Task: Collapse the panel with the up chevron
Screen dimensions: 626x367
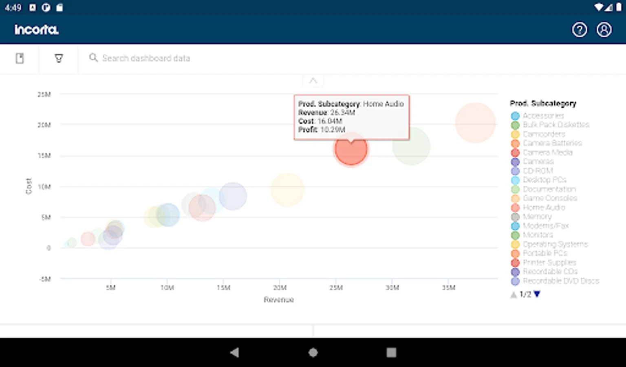Action: (x=313, y=81)
